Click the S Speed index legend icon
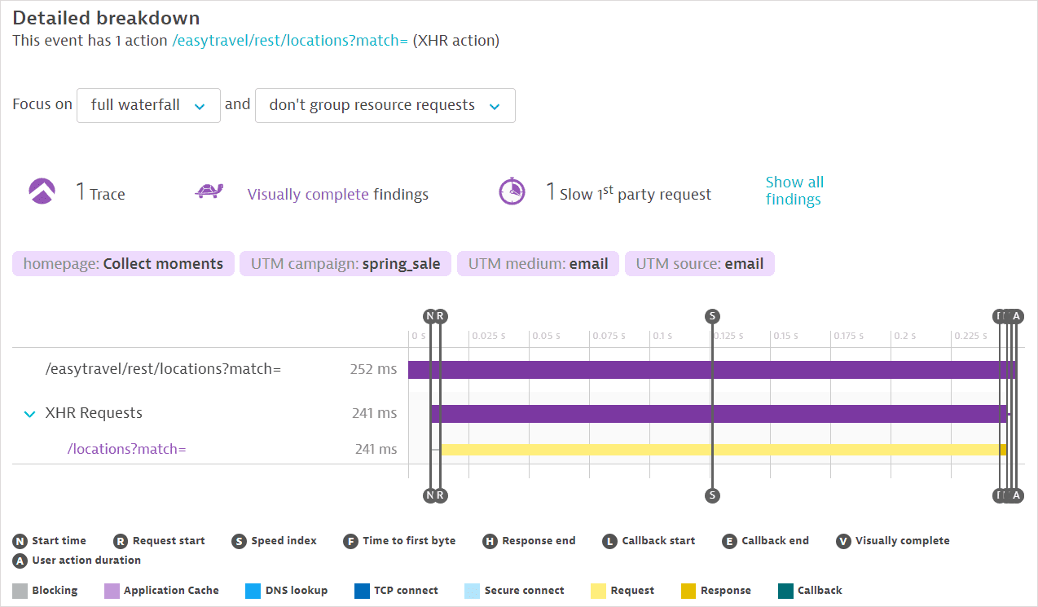Viewport: 1038px width, 607px height. pos(239,541)
